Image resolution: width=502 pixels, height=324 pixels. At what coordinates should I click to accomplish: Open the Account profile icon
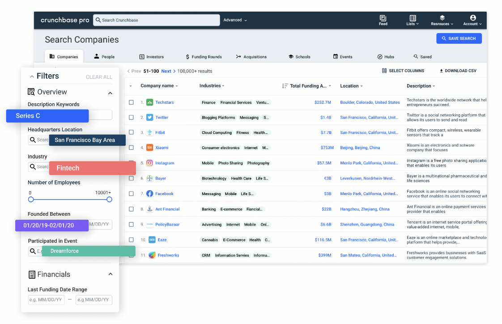point(473,17)
